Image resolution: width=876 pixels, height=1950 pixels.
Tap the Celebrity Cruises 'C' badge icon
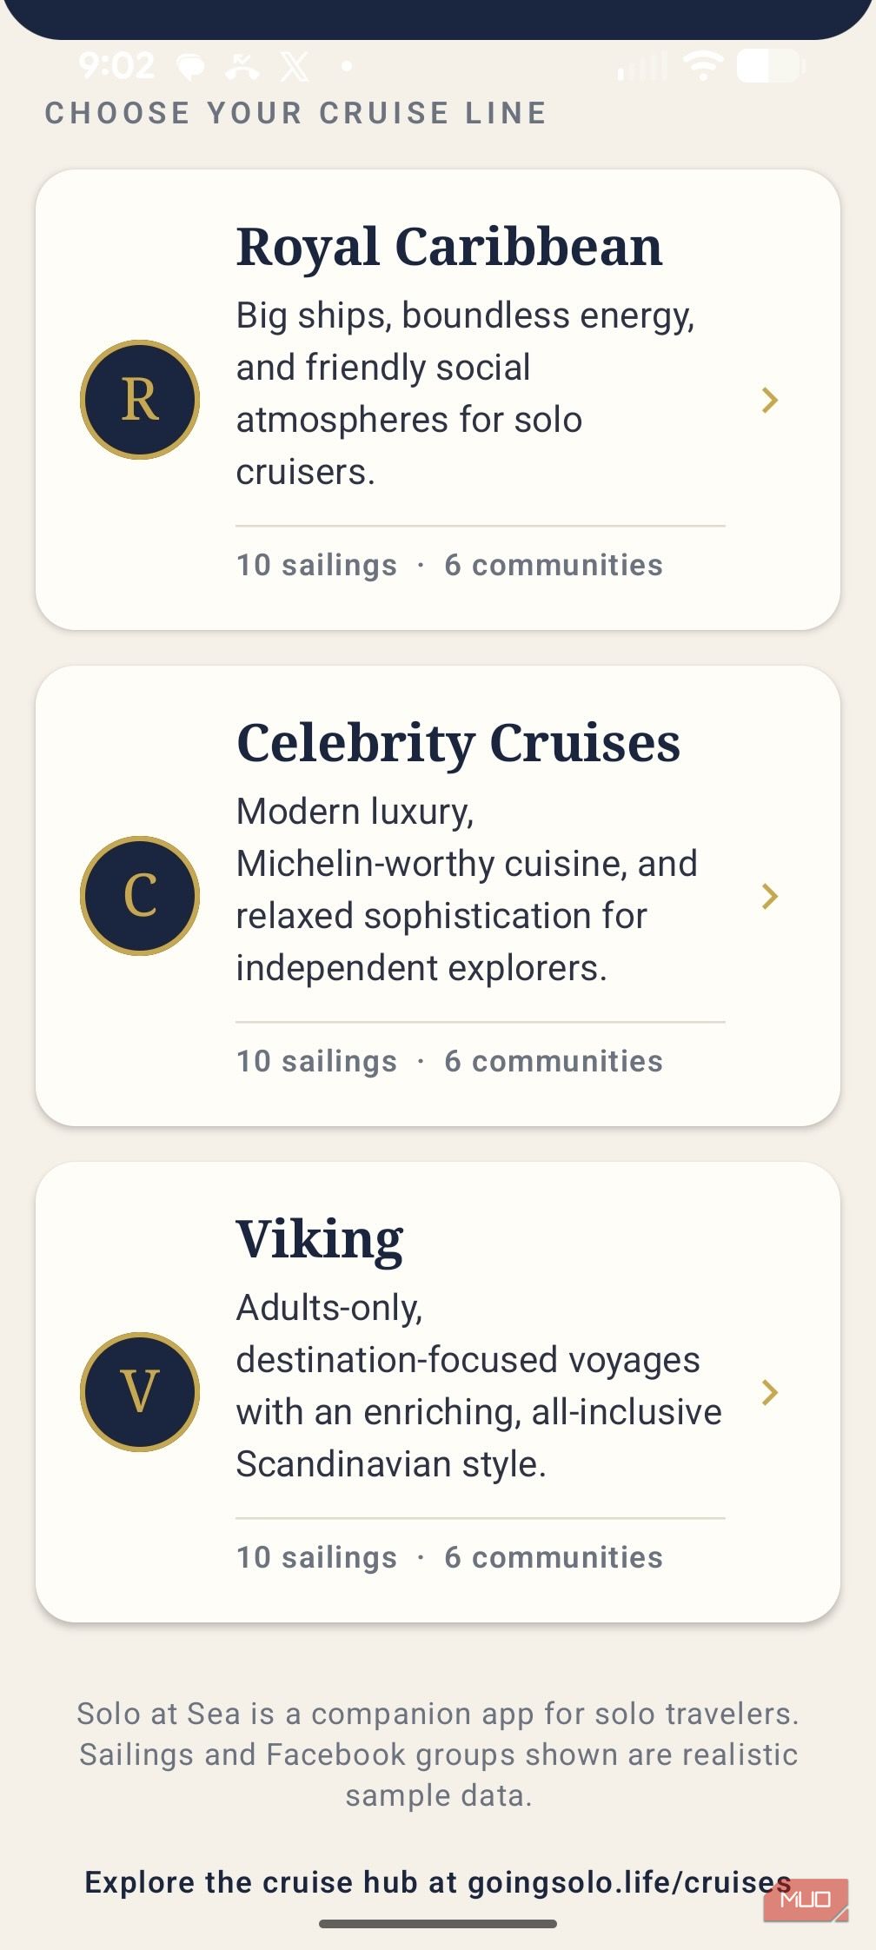140,896
